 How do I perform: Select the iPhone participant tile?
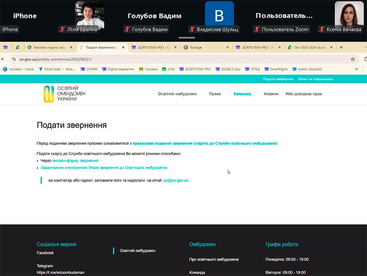pyautogui.click(x=25, y=16)
